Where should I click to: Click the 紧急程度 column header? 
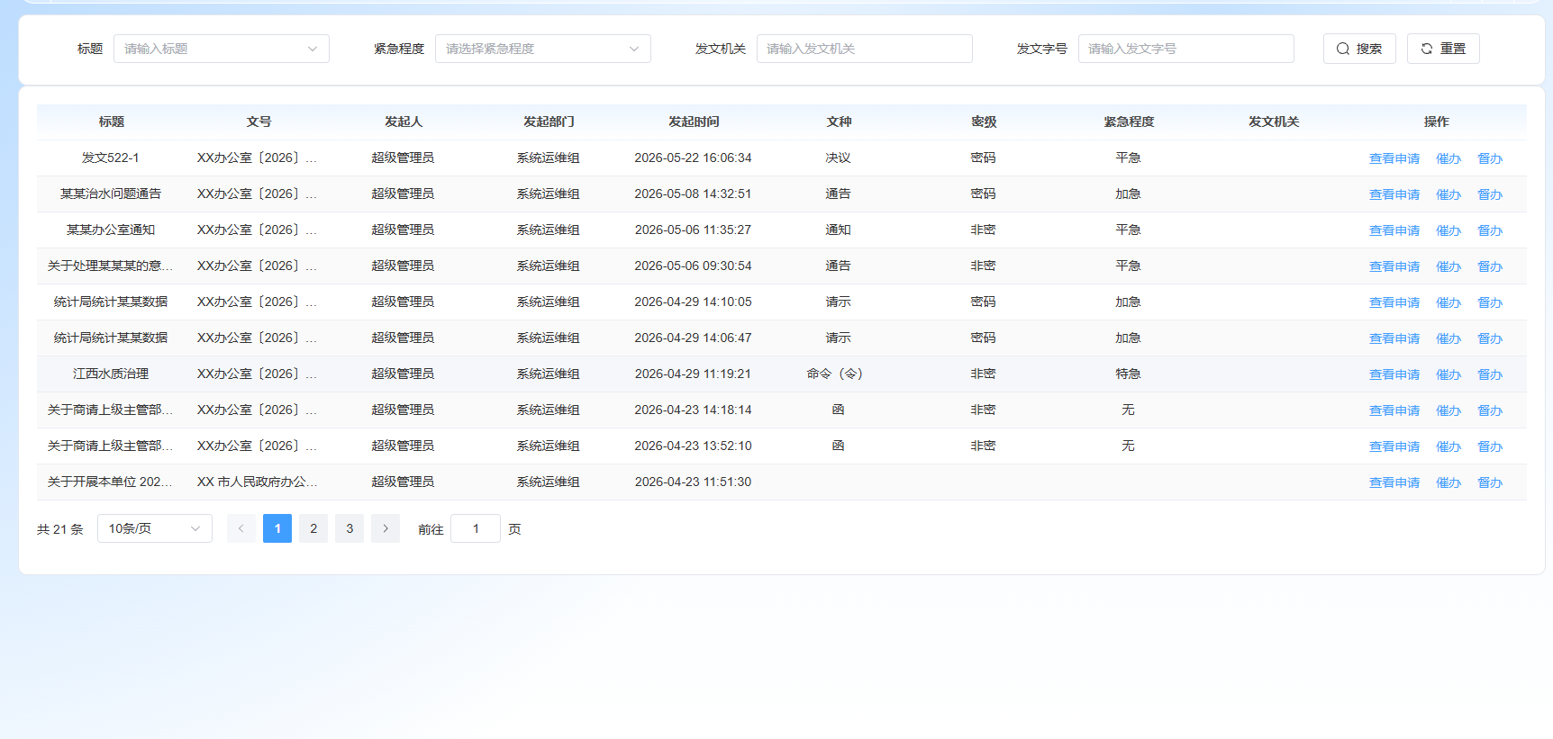tap(1129, 122)
